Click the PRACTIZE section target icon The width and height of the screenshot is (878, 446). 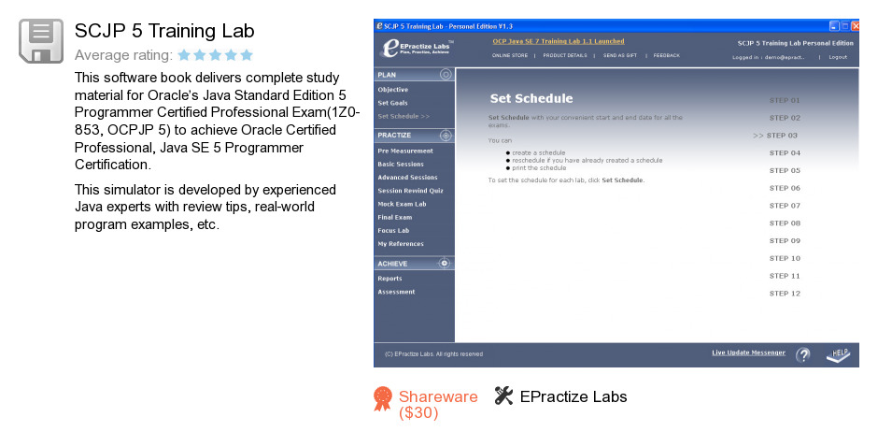(446, 135)
